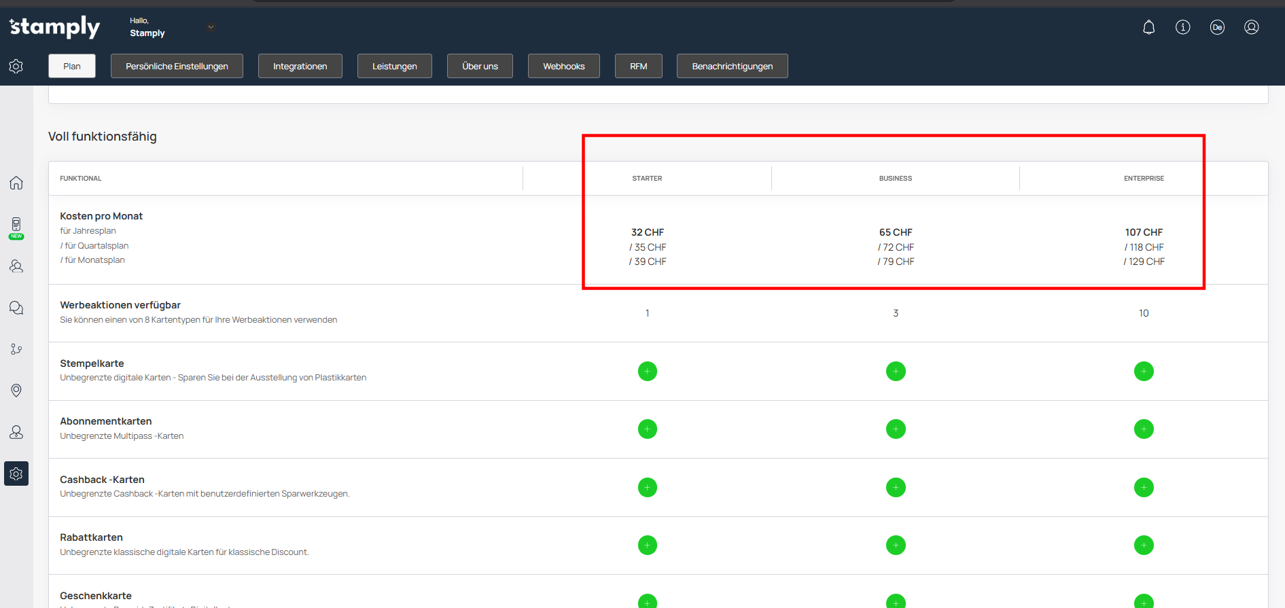The height and width of the screenshot is (608, 1285).
Task: Open the location pin icon in sidebar
Action: tap(16, 390)
